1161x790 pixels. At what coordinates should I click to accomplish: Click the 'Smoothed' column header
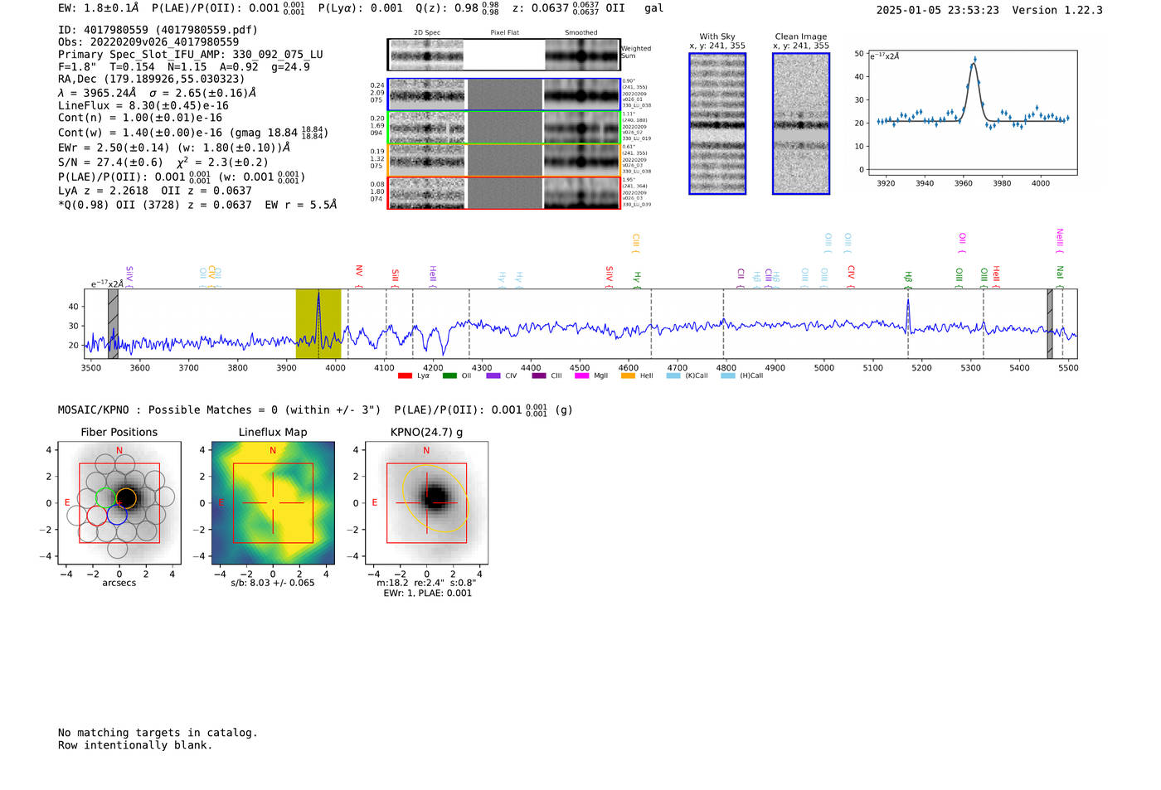581,33
